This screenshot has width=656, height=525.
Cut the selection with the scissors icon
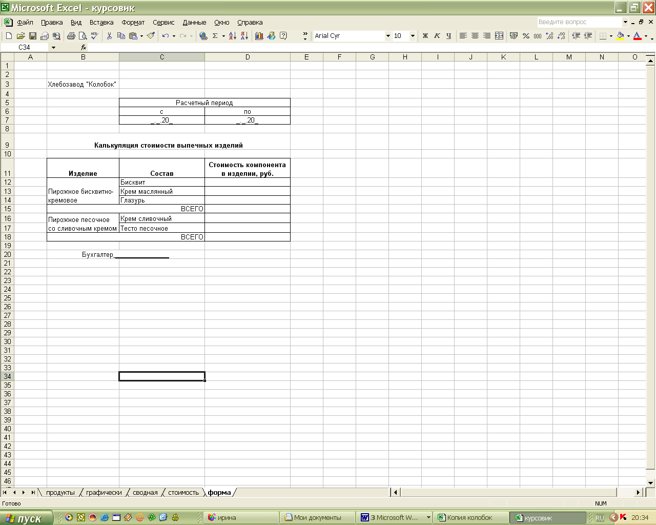pos(109,36)
